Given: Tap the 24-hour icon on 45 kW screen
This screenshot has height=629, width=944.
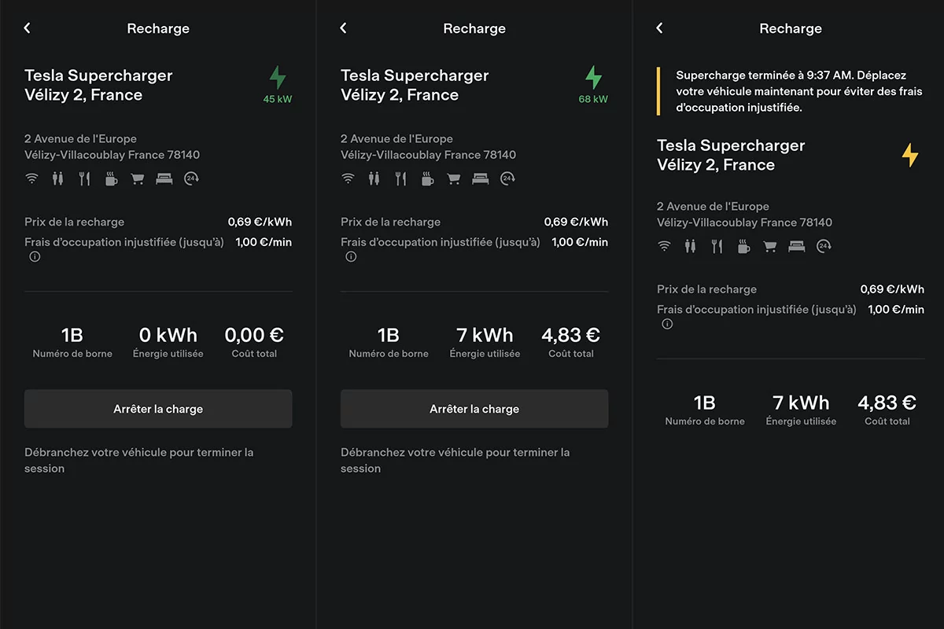Looking at the screenshot, I should 192,178.
